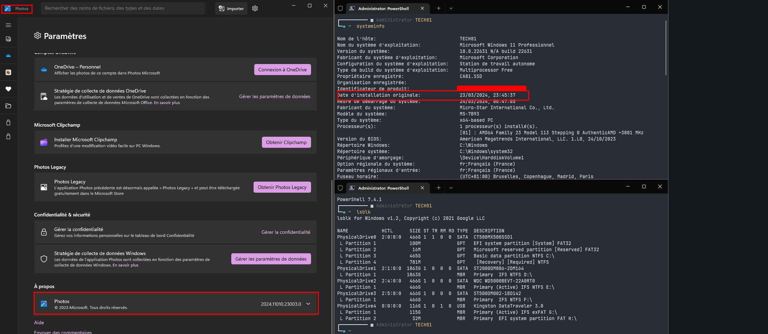Add new tab in bottom PowerShell window

tap(439, 188)
